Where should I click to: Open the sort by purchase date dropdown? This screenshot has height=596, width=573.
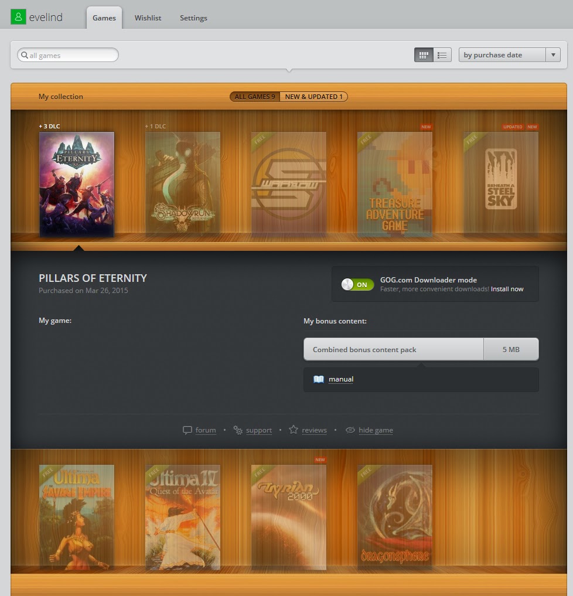510,55
